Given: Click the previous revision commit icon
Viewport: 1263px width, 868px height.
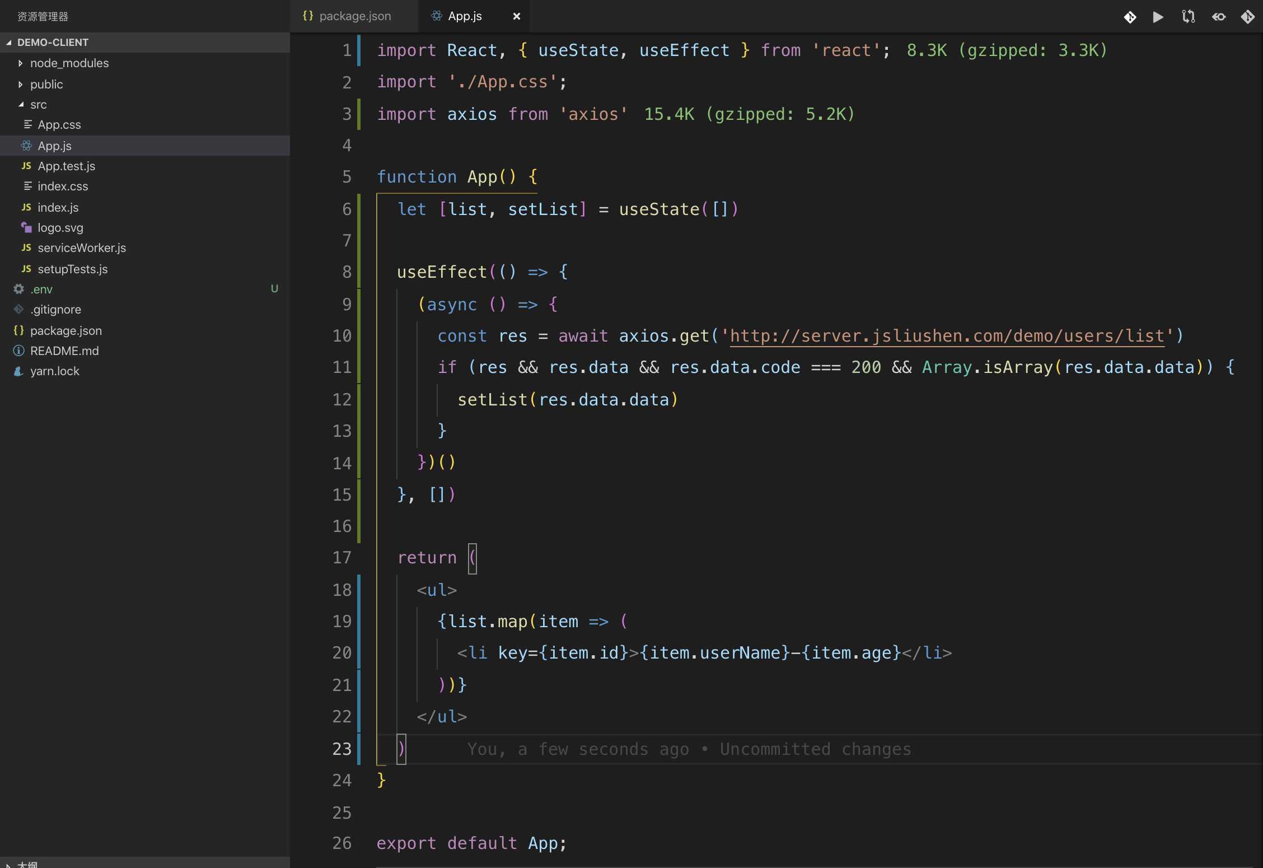Looking at the screenshot, I should pos(1219,17).
